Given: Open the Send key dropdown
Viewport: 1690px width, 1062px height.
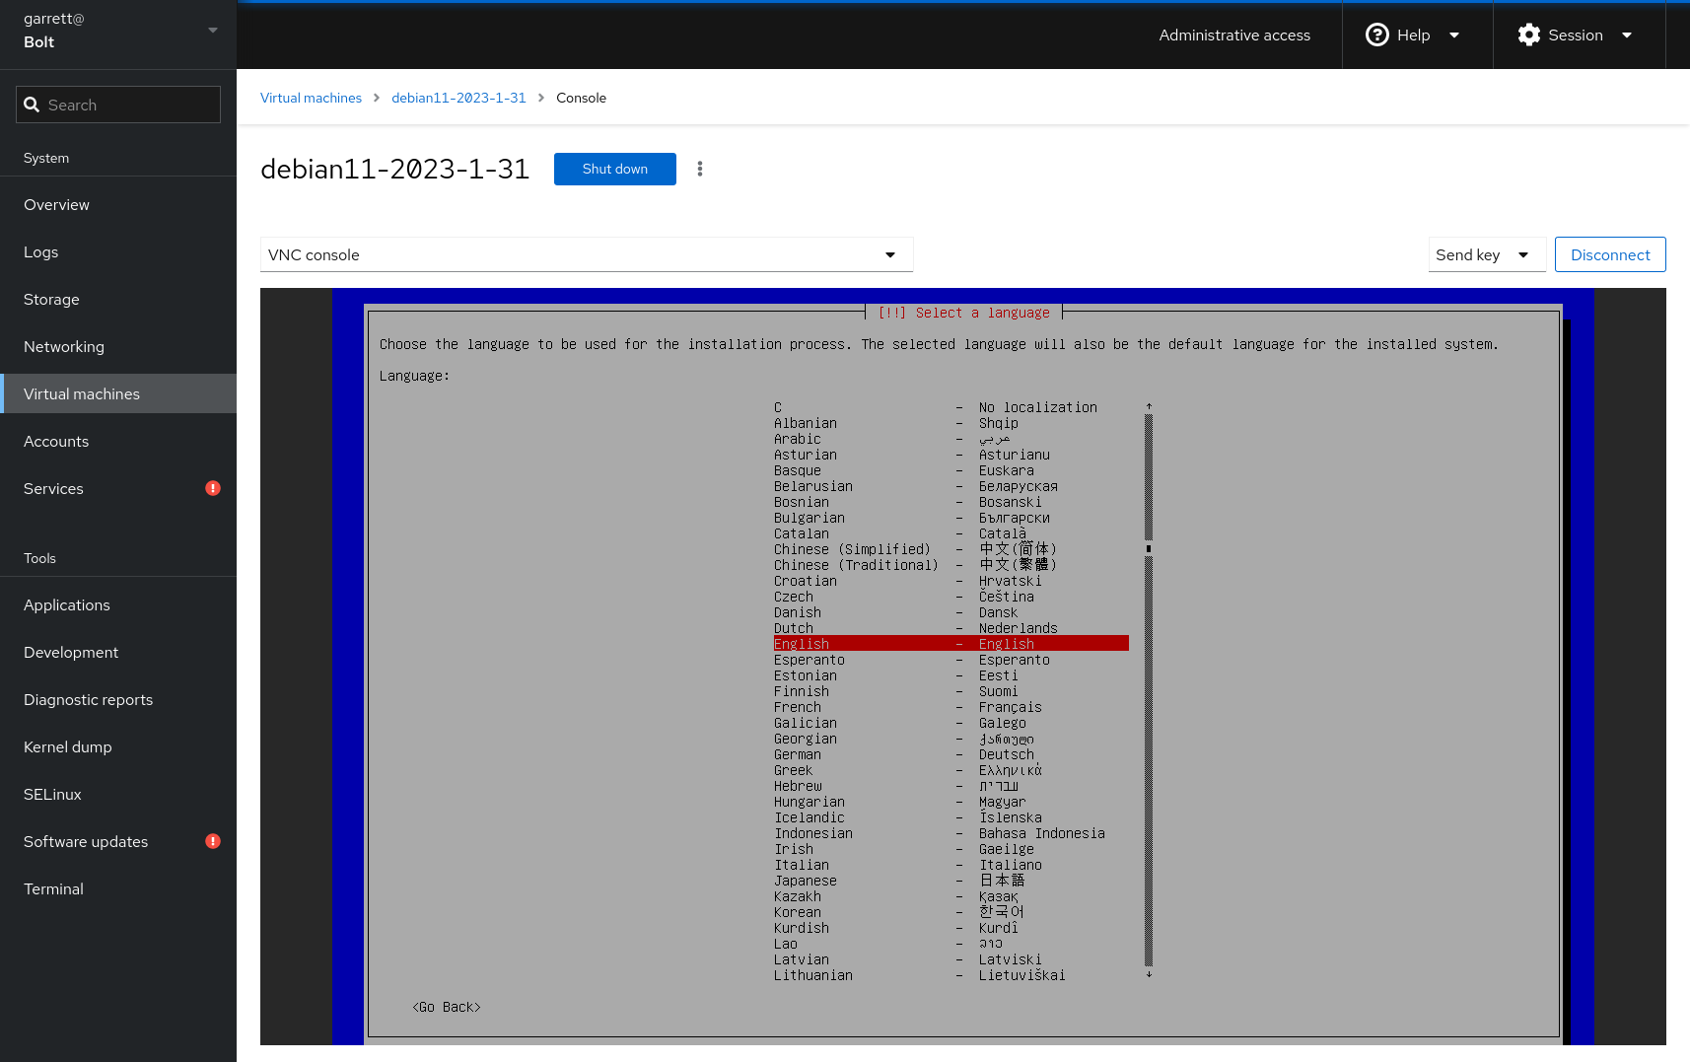Looking at the screenshot, I should pos(1487,254).
